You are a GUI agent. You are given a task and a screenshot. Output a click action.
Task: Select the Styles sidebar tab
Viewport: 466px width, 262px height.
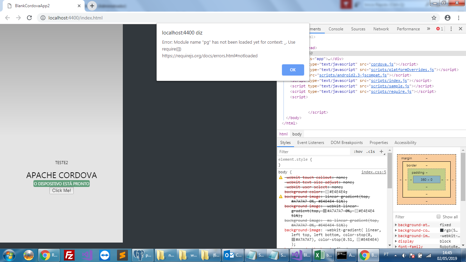(x=286, y=143)
